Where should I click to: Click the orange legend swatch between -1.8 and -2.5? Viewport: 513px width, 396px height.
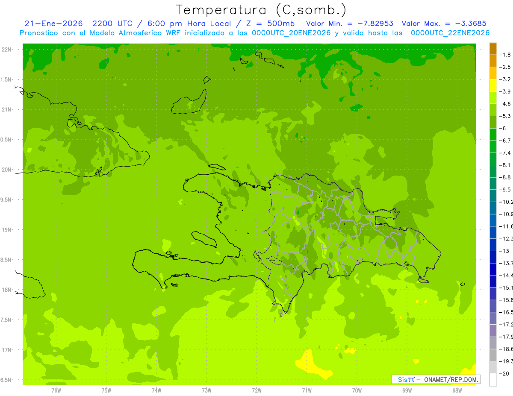pos(493,61)
